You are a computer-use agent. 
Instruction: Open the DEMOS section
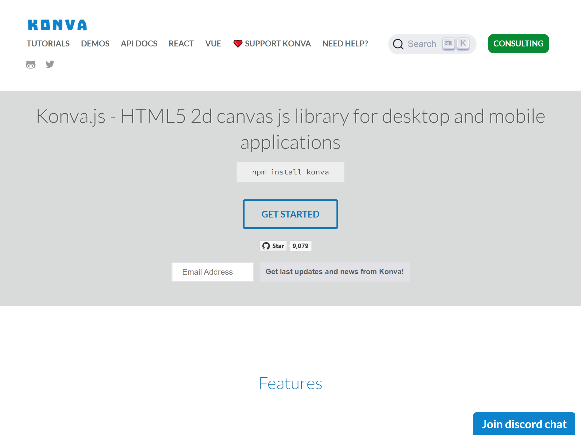coord(95,44)
